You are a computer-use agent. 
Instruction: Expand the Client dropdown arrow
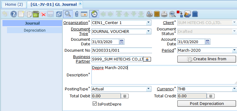coord(235,23)
